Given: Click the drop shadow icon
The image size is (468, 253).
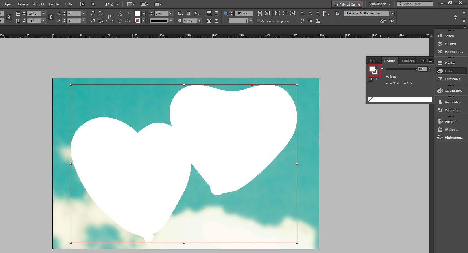Looking at the screenshot, I should (x=188, y=13).
